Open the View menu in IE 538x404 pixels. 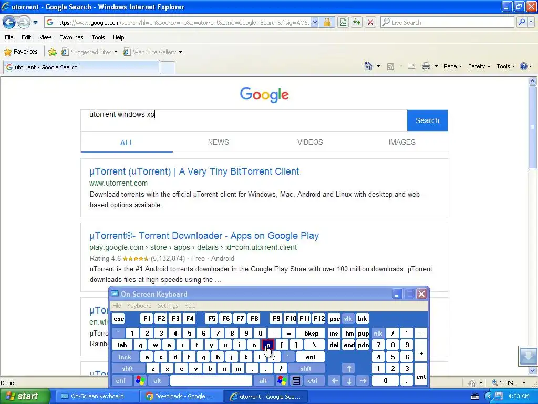tap(45, 37)
